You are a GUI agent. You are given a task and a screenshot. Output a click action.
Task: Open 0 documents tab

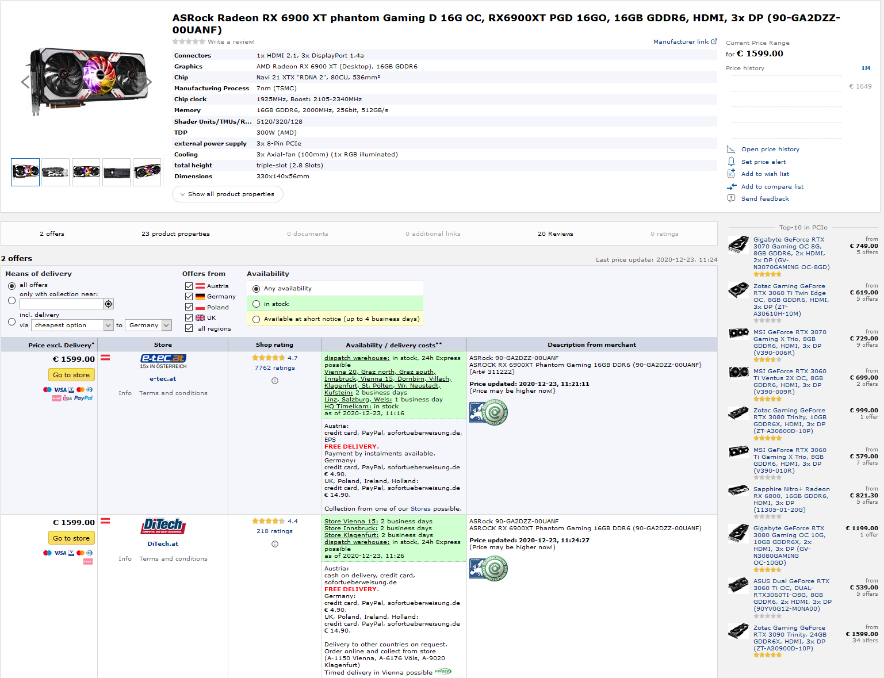tap(308, 233)
